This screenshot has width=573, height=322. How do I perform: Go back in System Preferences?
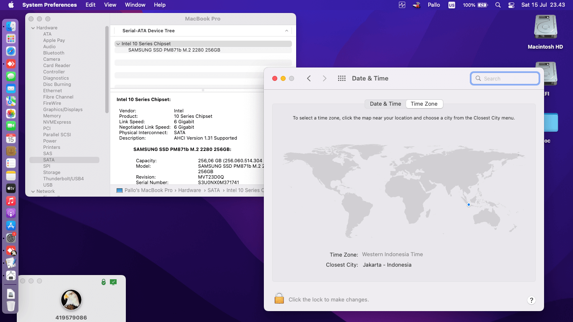(x=309, y=78)
